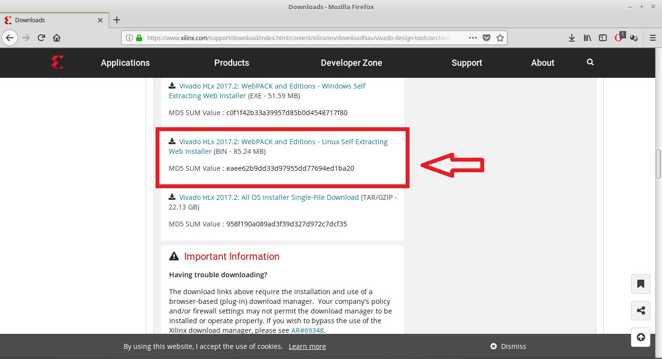Viewport: 662px width, 359px height.
Task: Download Vivado 2017.2 Windows Self Extracting Web Installer
Action: [x=267, y=91]
